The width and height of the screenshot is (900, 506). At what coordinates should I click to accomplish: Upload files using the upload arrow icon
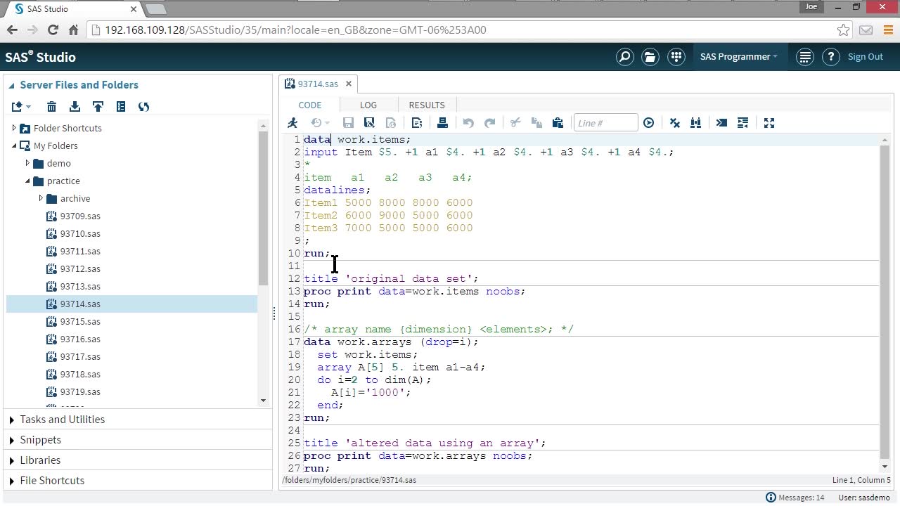pos(98,107)
